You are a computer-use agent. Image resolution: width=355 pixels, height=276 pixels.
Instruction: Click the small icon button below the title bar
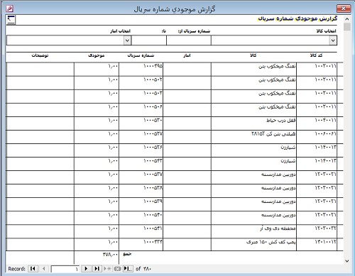11,20
